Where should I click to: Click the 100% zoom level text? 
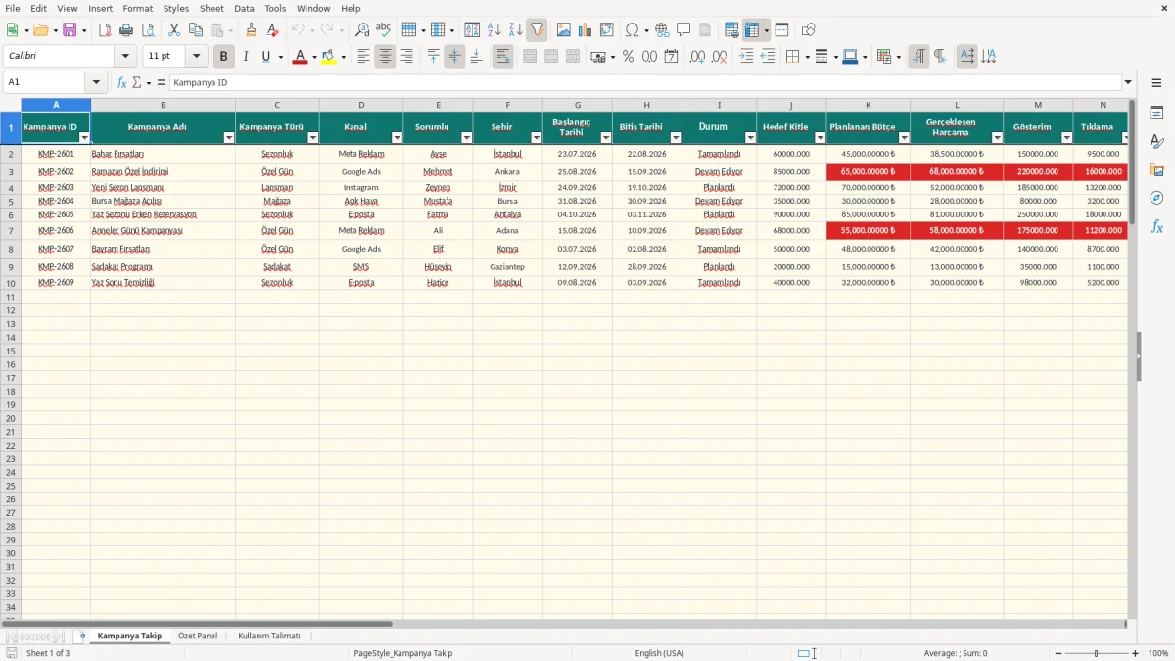point(1158,653)
